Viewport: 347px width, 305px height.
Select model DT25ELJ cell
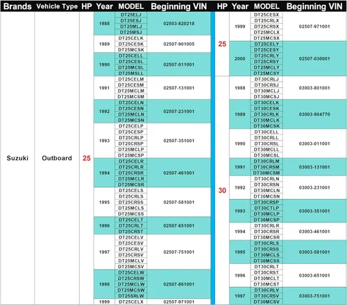(131, 15)
